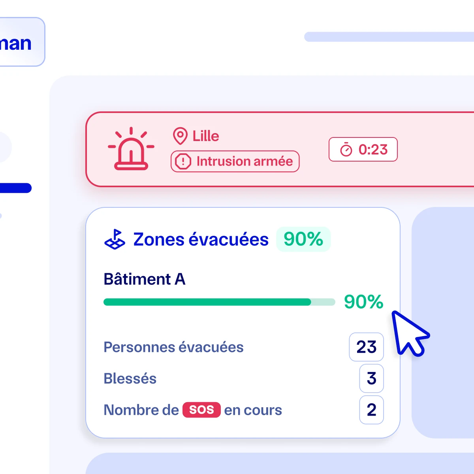
Task: Click the warning octagon icon in Intrusion armée
Action: coord(183,162)
